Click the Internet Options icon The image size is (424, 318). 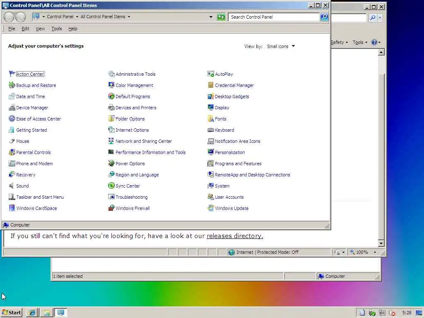pos(111,130)
